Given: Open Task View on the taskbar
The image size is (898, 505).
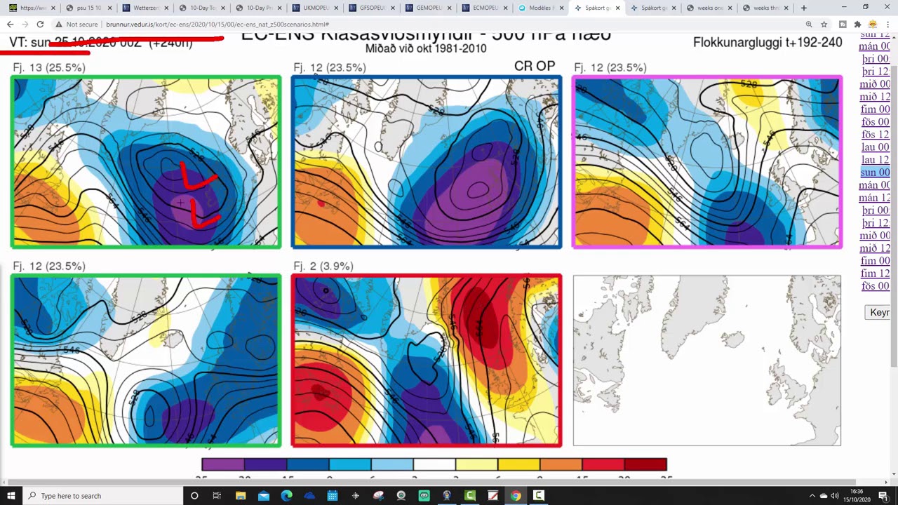Looking at the screenshot, I should (x=217, y=496).
